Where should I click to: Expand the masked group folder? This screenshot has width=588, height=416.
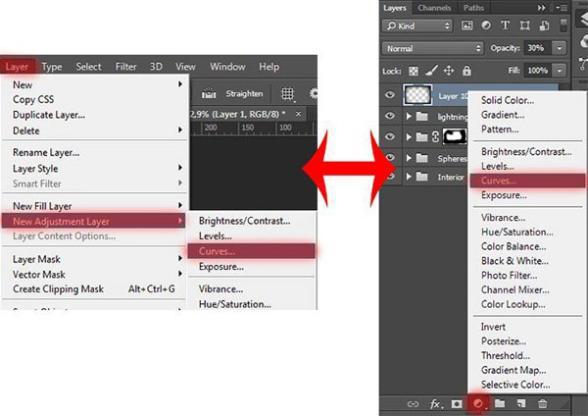409,137
